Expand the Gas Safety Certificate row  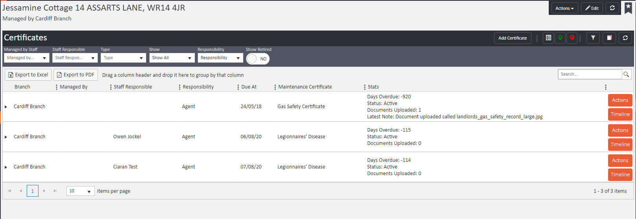click(6, 107)
